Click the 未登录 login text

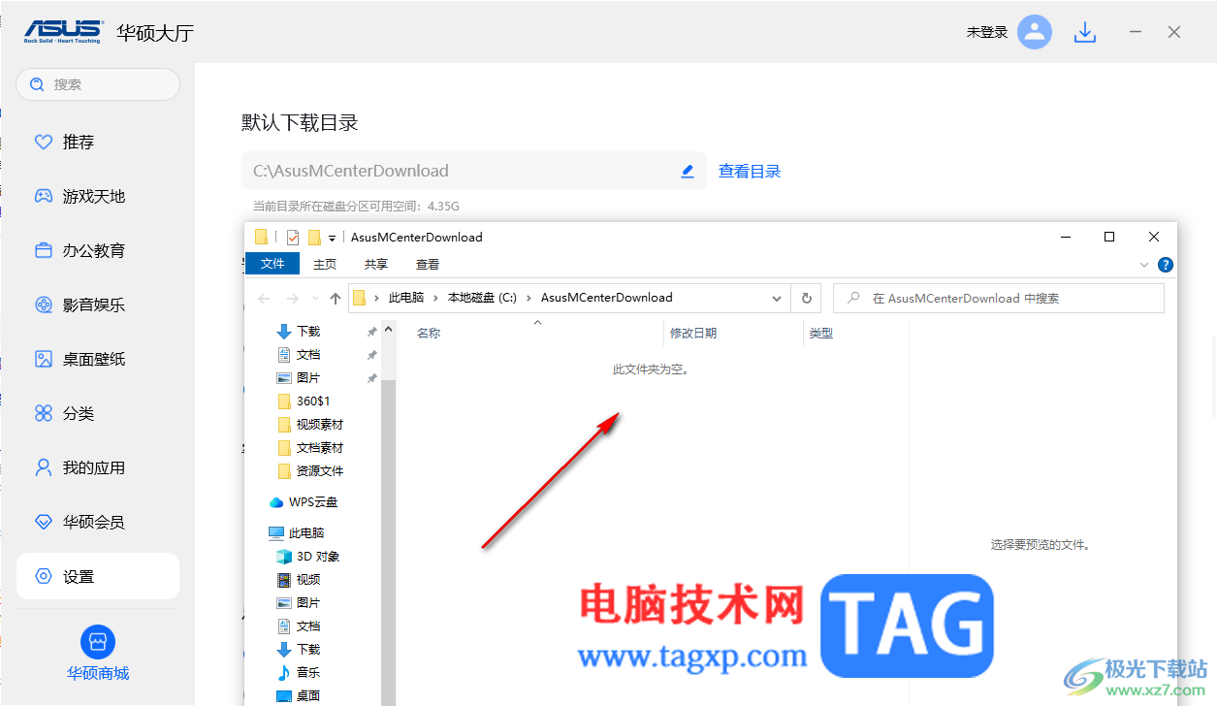(987, 32)
